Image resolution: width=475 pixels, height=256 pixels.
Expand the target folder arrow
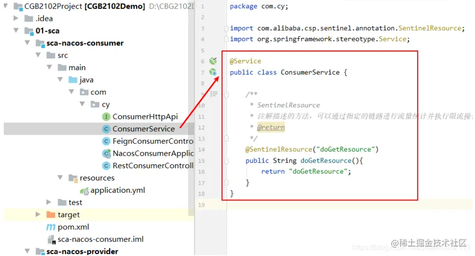tap(38, 214)
